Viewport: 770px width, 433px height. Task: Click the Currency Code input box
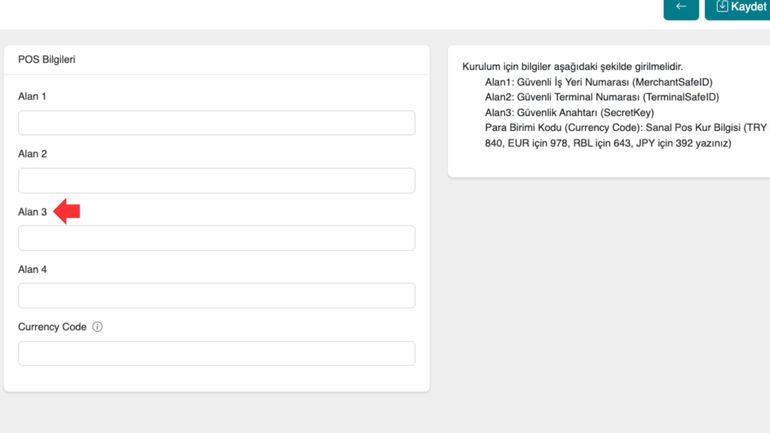pos(217,353)
